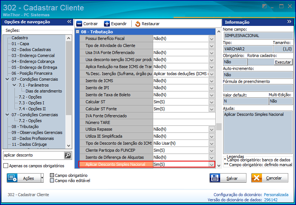
Task: Click the Executar button
Action: click(x=283, y=62)
